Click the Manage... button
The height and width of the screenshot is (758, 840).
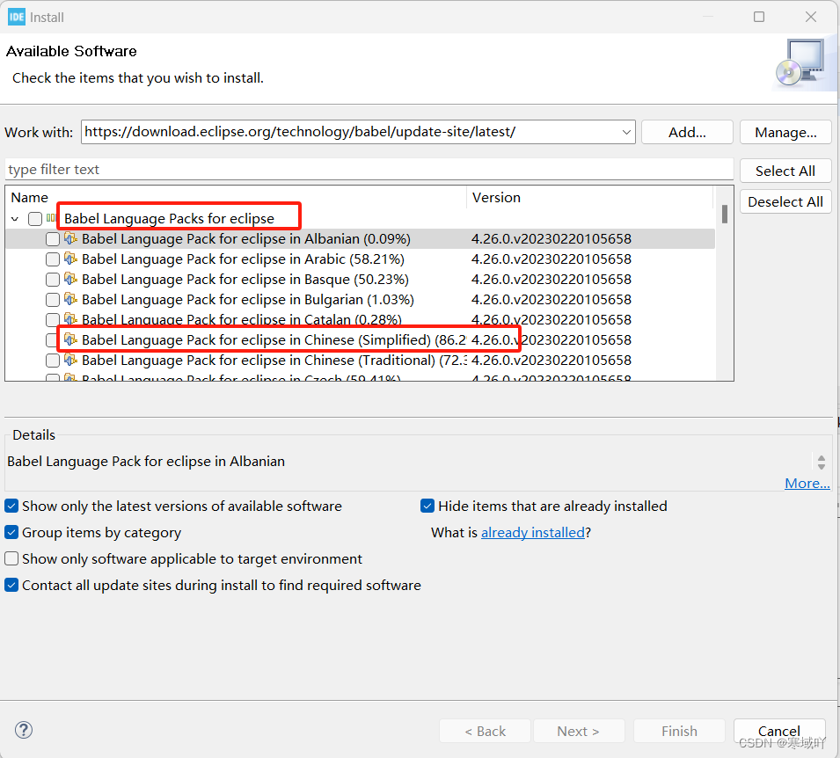point(785,132)
